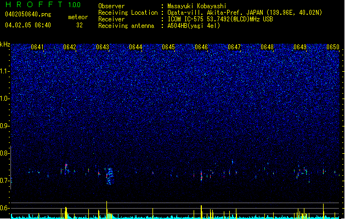This screenshot has width=345, height=219.
Task: Select observer name Masayuki Kobayashi
Action: pos(197,6)
